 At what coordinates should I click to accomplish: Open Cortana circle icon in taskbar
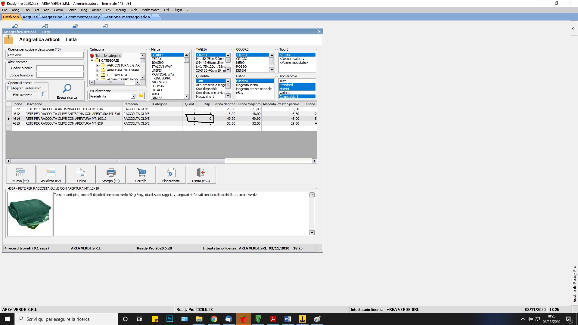point(125,319)
